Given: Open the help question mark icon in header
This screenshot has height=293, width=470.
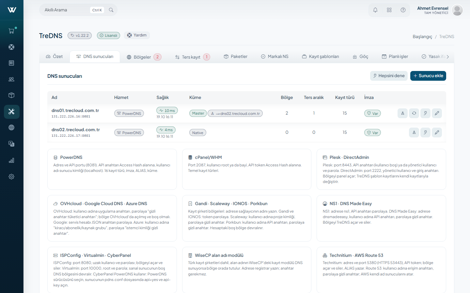Looking at the screenshot, I should pos(403,10).
